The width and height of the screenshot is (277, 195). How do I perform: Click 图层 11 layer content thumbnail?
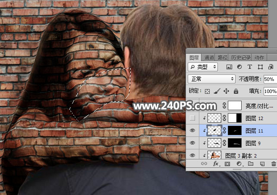pyautogui.click(x=214, y=130)
